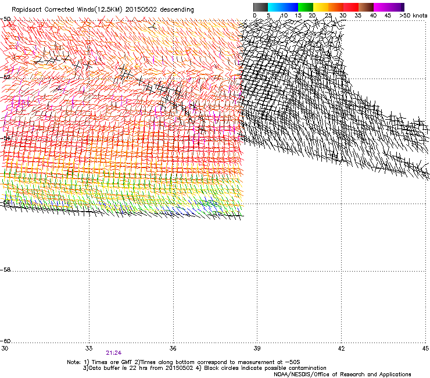Click the 'Times are GMT' note
This screenshot has height=378, width=430.
pos(112,362)
